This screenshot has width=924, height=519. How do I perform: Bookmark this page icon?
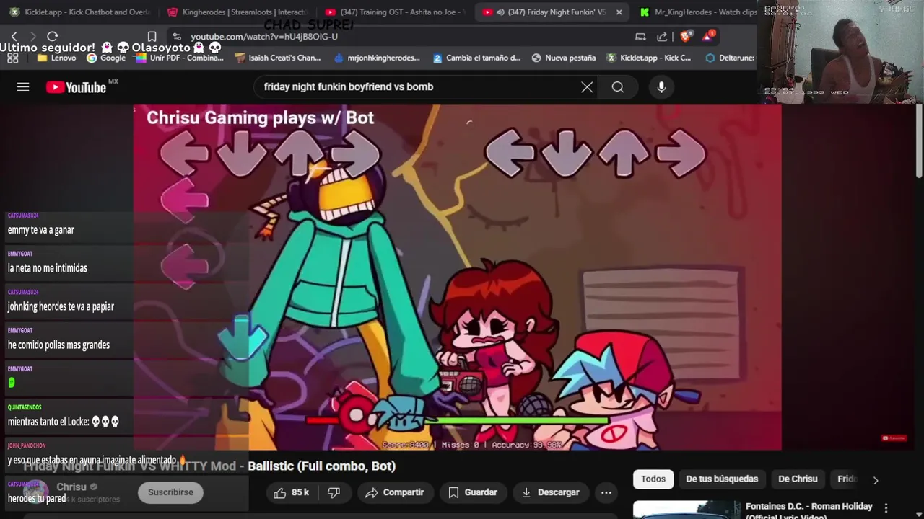pyautogui.click(x=152, y=37)
